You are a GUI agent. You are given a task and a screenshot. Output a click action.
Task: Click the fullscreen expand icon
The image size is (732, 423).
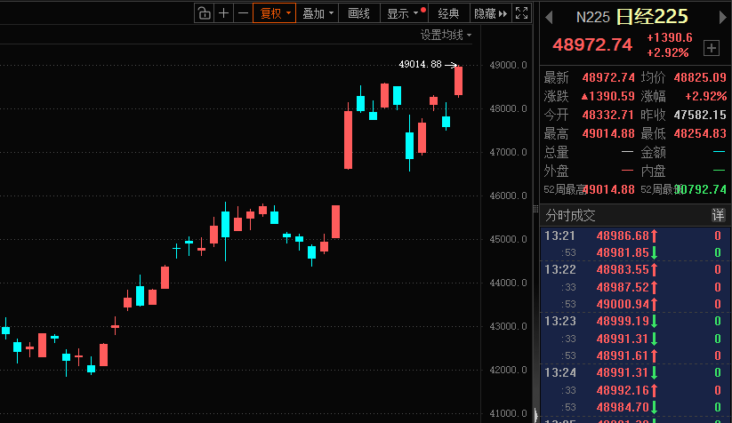pos(521,13)
